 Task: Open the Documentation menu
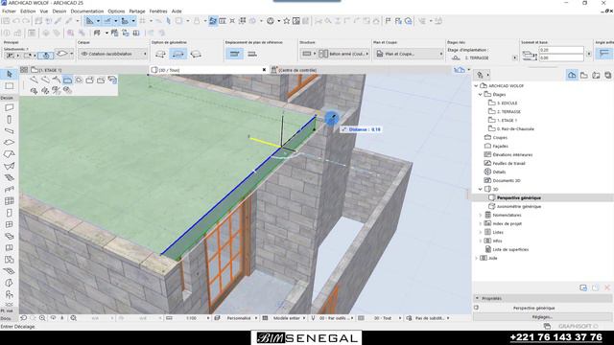[87, 11]
